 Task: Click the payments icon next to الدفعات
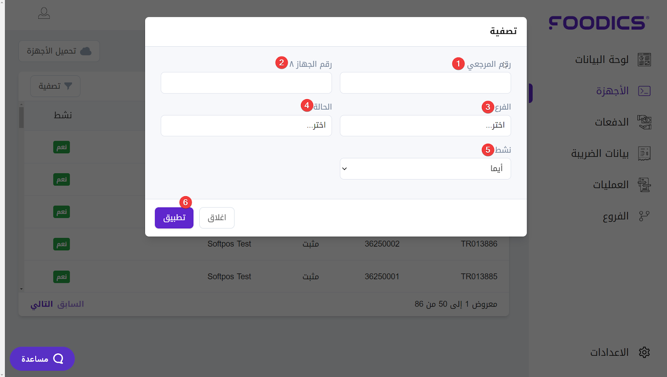(644, 122)
